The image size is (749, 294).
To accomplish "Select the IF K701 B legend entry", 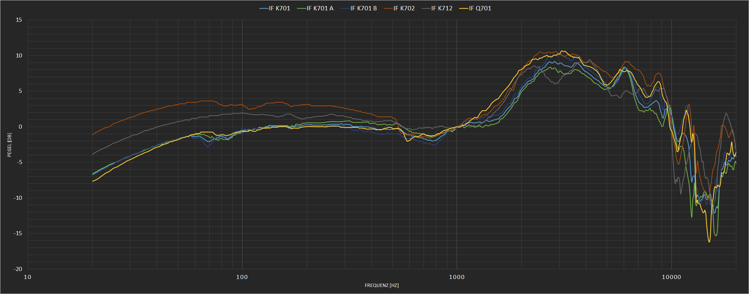I will tap(359, 8).
